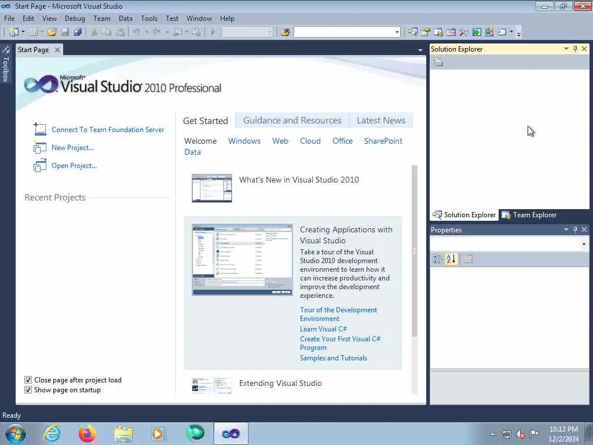
Task: Click the Undo arrow toolbar icon
Action: (137, 32)
